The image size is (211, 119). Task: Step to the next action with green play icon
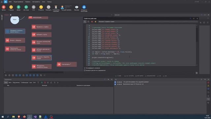point(18,7)
